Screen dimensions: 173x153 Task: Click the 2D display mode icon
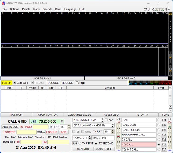pos(170,13)
